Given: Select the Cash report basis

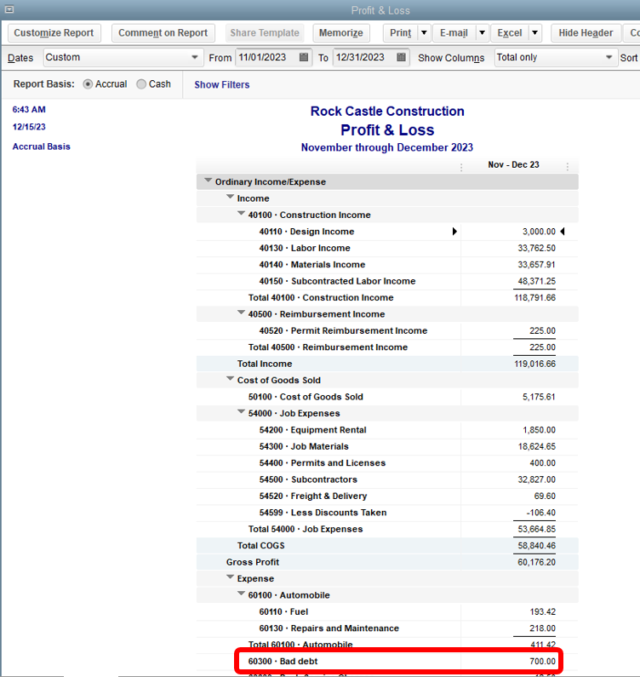Looking at the screenshot, I should 141,84.
